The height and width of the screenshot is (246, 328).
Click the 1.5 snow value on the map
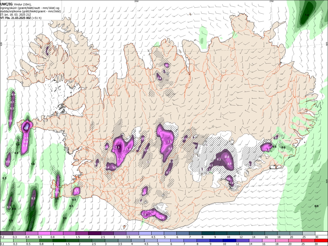pyautogui.click(x=169, y=141)
